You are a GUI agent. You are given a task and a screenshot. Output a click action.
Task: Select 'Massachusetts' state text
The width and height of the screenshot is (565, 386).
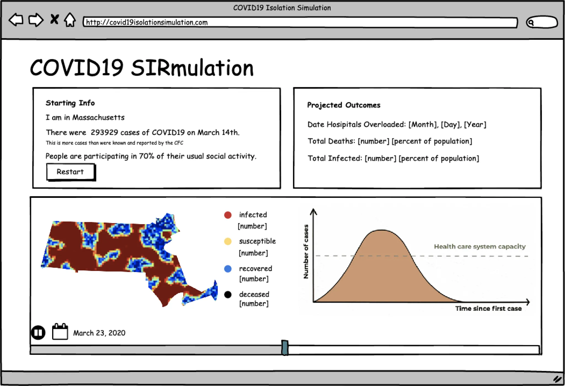pos(98,118)
